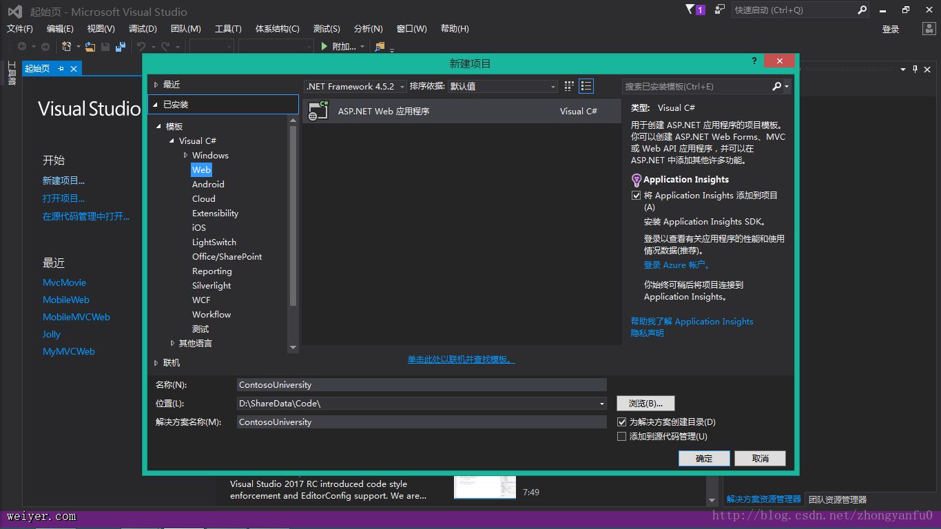Expand the Recent node in dialog
The image size is (941, 529).
tap(156, 85)
